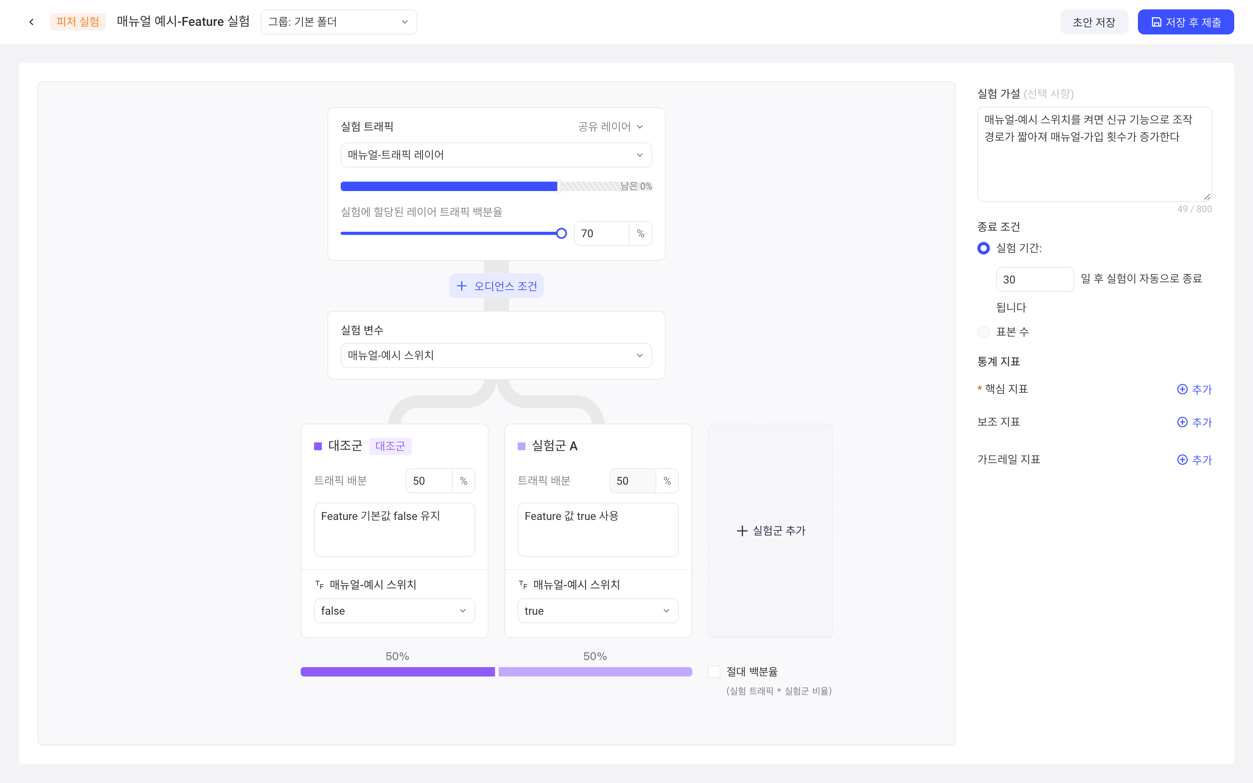Viewport: 1253px width, 783px height.
Task: Click the 초안 저장 button
Action: click(x=1094, y=22)
